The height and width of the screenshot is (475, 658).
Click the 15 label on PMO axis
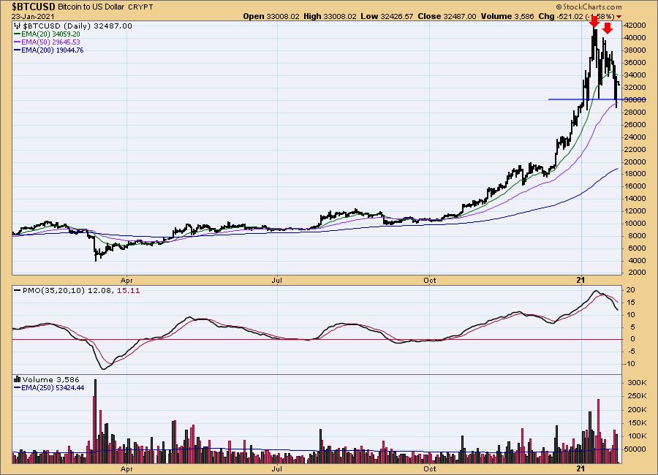tap(631, 303)
